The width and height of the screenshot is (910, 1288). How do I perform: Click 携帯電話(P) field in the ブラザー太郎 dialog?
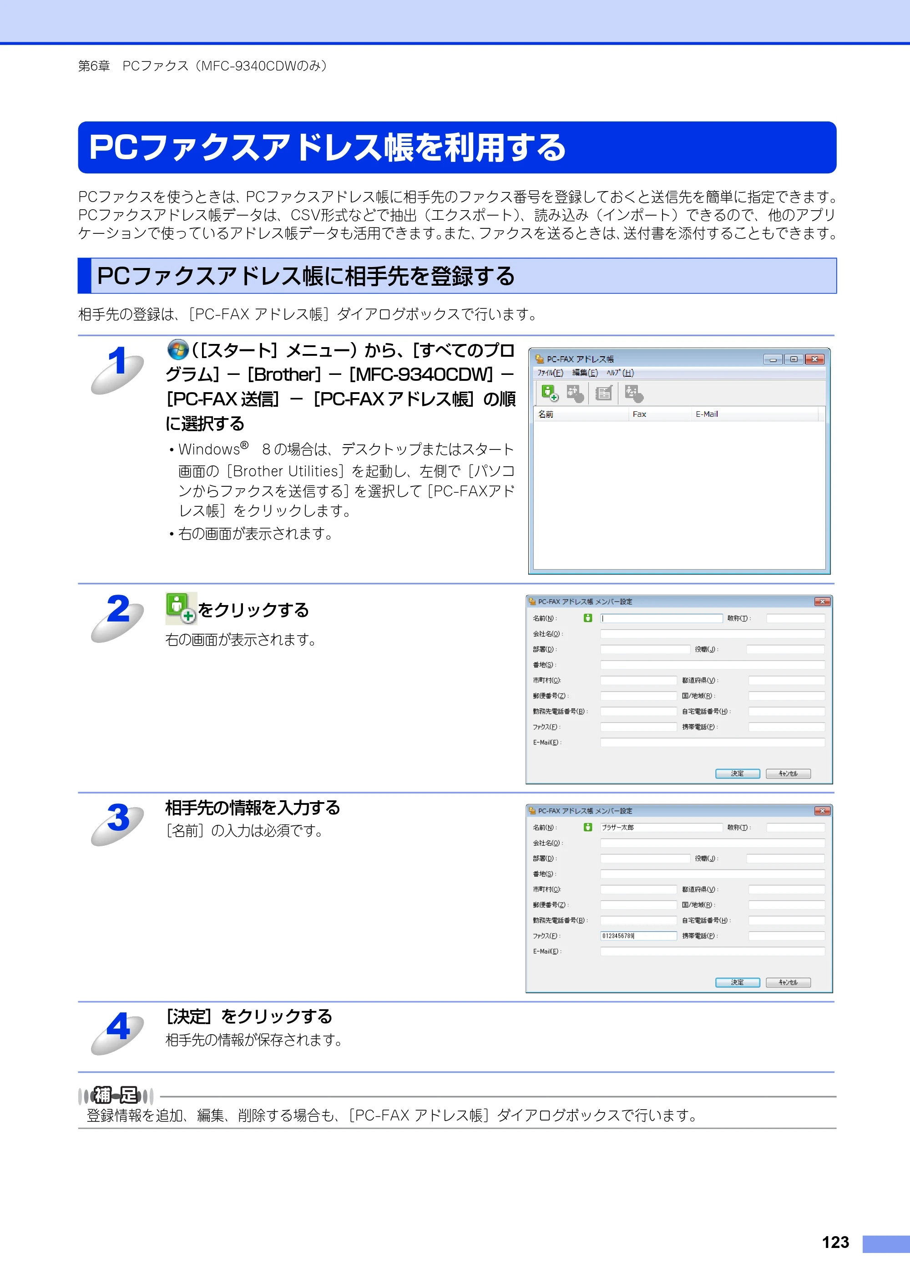[x=787, y=936]
